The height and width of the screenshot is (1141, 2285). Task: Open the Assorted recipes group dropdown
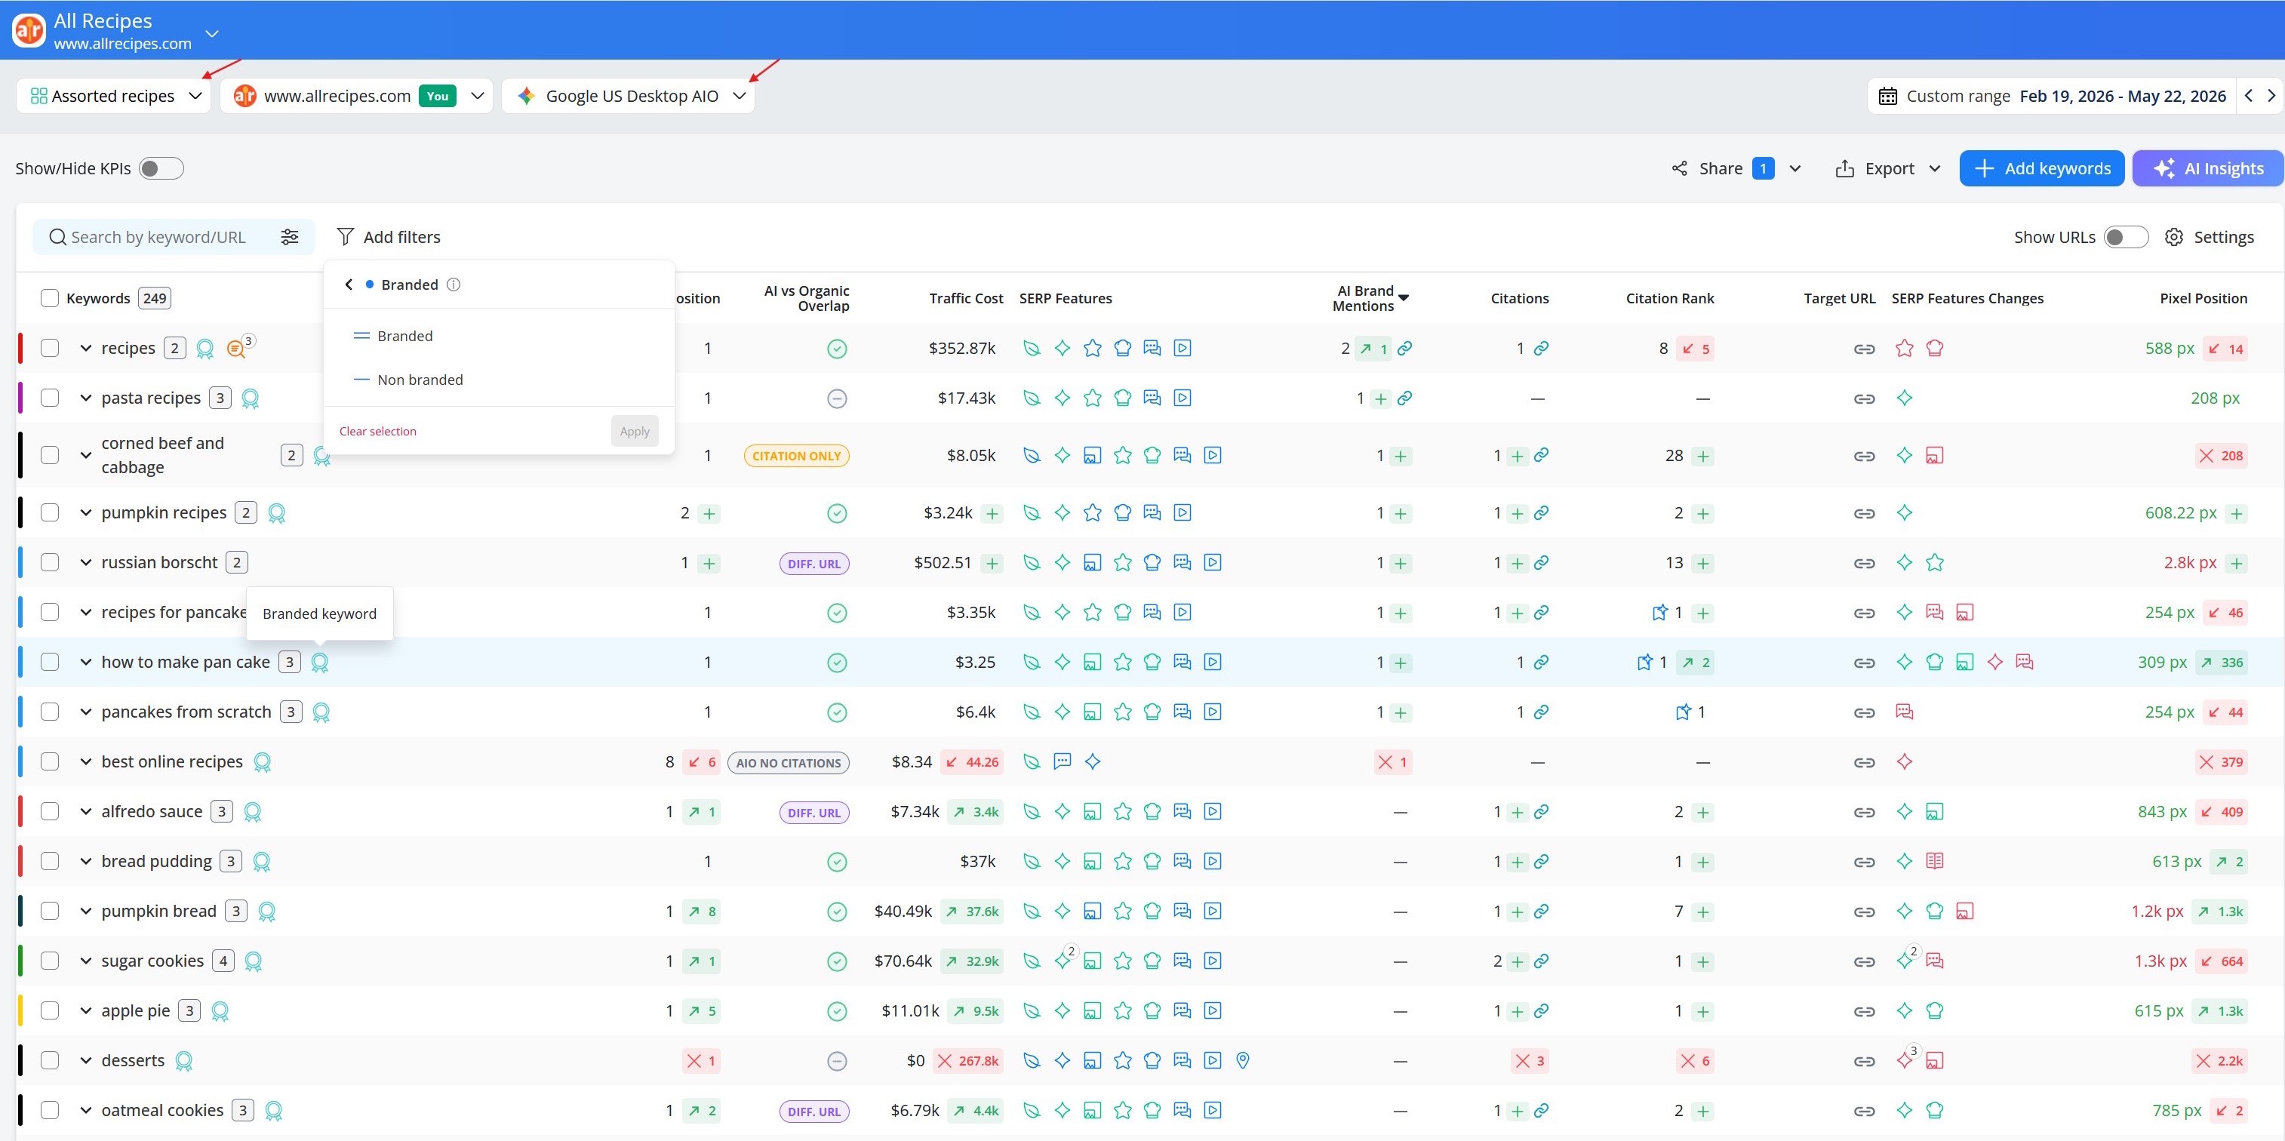pos(113,96)
